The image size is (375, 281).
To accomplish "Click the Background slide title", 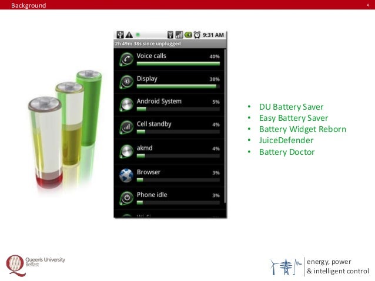I will tap(28, 5).
